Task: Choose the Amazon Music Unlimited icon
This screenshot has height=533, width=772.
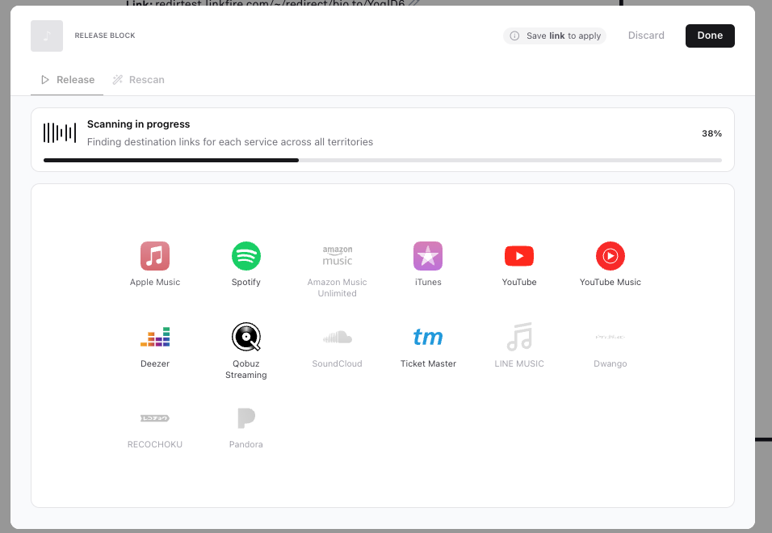Action: [x=338, y=256]
